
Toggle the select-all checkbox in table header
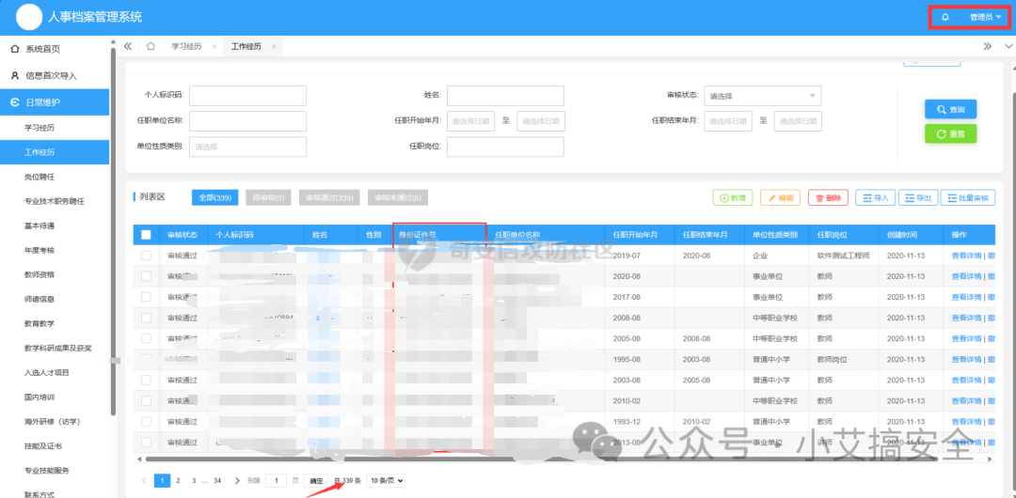(146, 235)
